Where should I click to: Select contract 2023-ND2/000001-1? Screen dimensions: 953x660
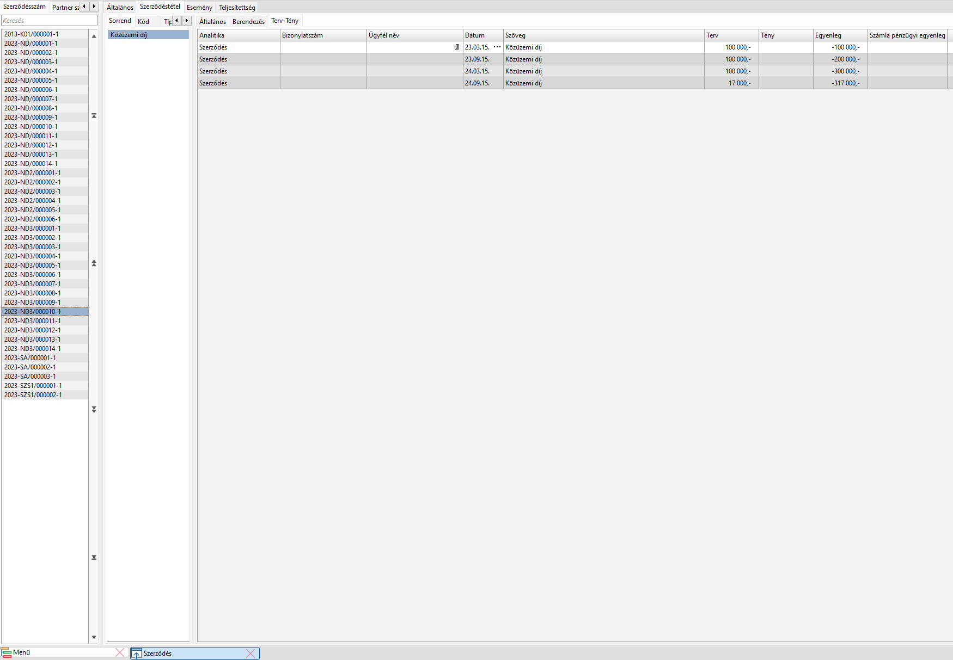(45, 173)
